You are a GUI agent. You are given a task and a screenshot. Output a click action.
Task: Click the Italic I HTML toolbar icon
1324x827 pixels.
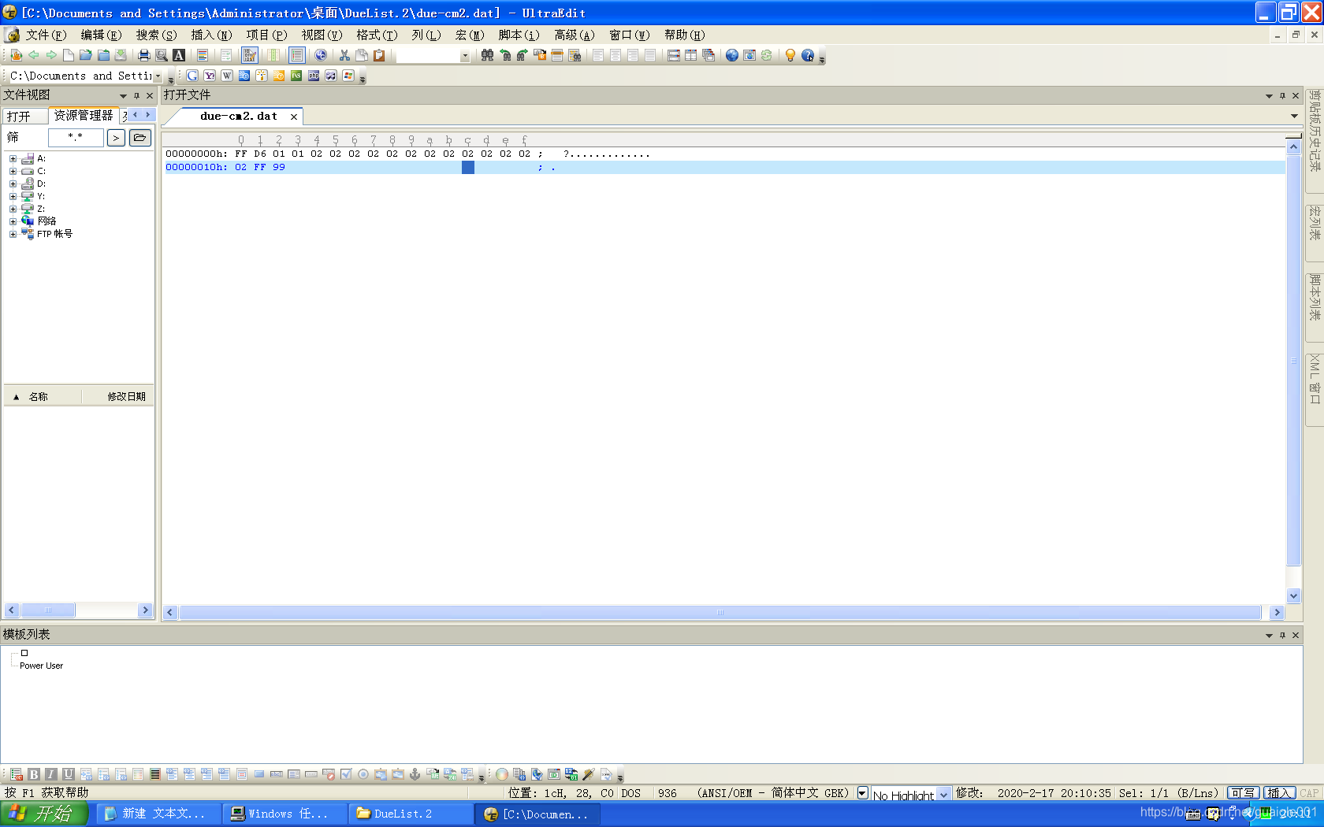click(51, 774)
